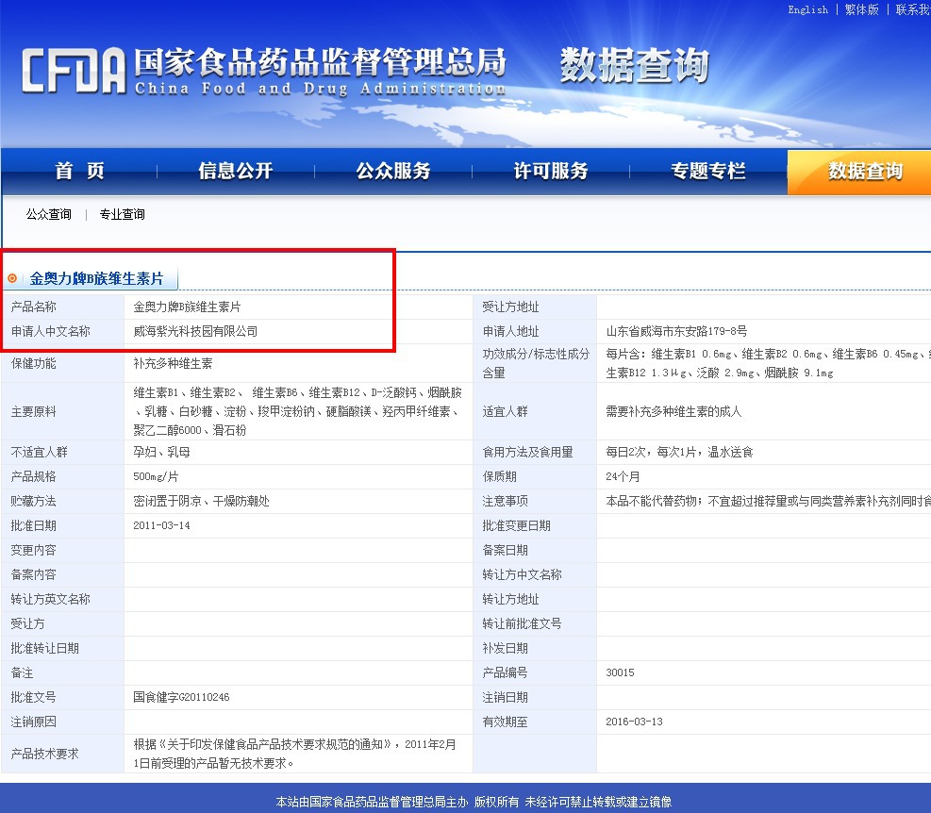The width and height of the screenshot is (931, 813).
Task: Click the 产品规格 value 500mg/片
Action: pyautogui.click(x=156, y=476)
